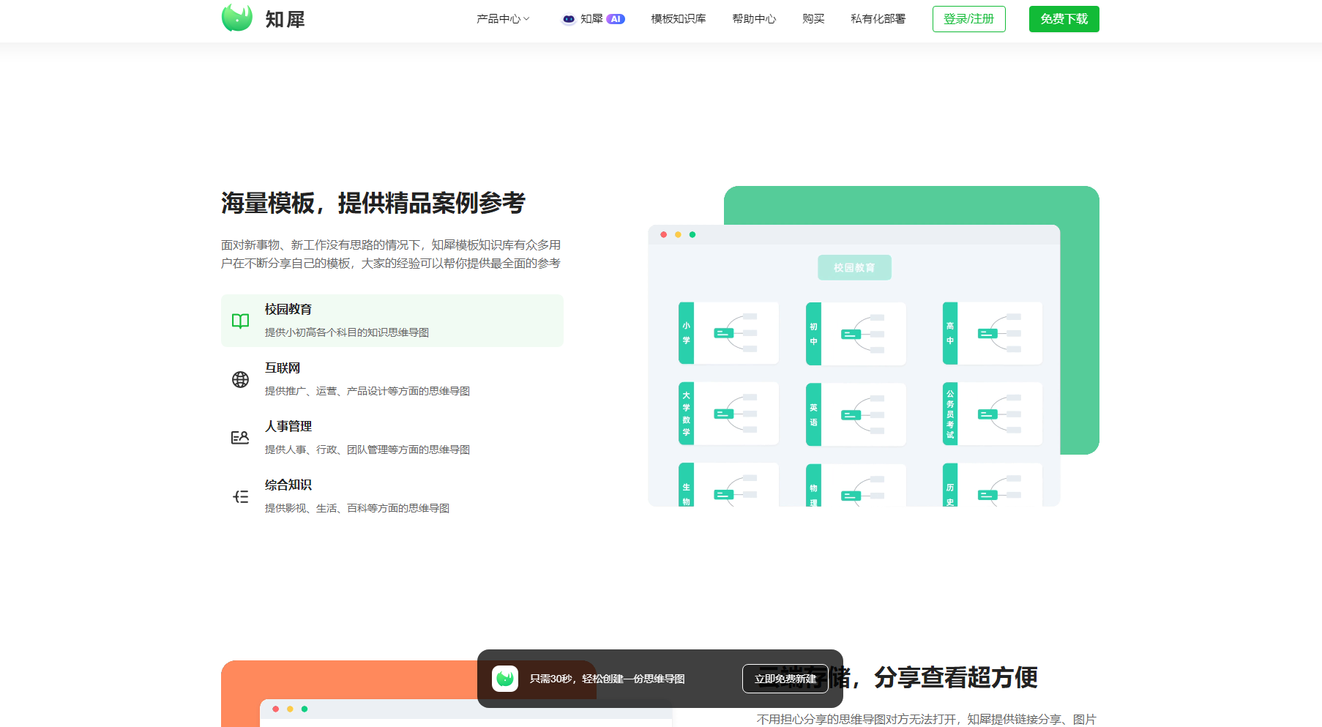Click the robot icon next to 知犀 AI
1322x727 pixels.
tap(568, 19)
